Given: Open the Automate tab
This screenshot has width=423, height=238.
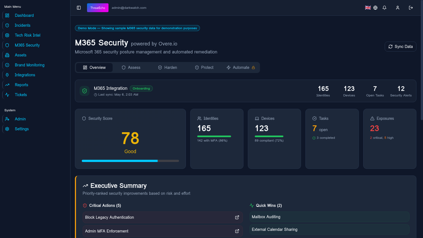Looking at the screenshot, I should [241, 67].
